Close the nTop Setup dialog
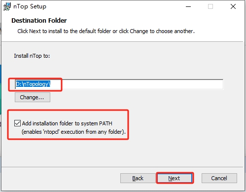Viewport: 246px width, 192px height. click(x=233, y=6)
